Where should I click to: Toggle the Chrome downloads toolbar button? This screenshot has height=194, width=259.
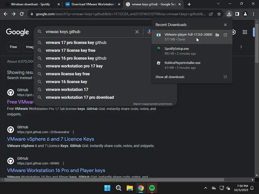(229, 14)
